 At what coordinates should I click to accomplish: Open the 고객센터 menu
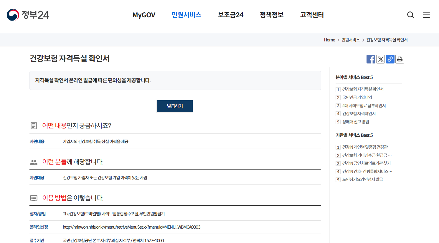coord(311,15)
